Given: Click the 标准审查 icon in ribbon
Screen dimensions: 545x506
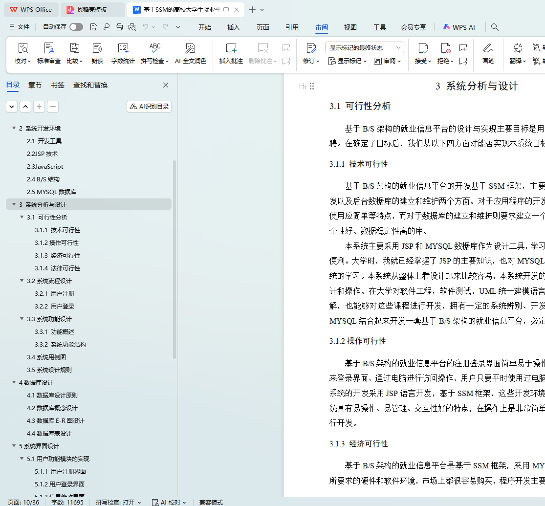Looking at the screenshot, I should 49,48.
